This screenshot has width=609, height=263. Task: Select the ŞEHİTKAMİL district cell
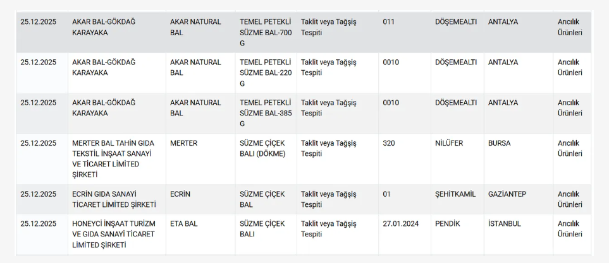[455, 194]
